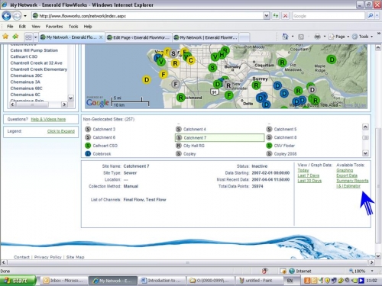Screen dimensions: 382x286
Task: Click the I & I Estimator link
Action: [x=348, y=186]
